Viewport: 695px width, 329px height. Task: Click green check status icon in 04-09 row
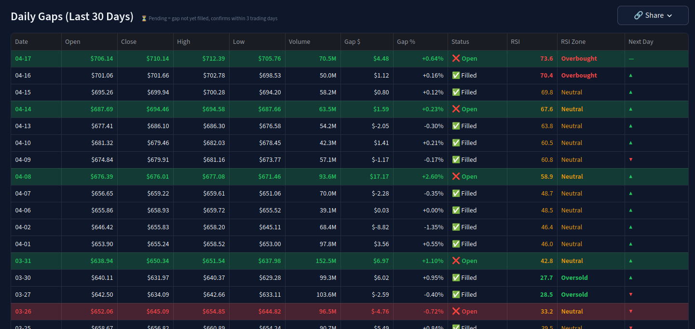coord(456,159)
